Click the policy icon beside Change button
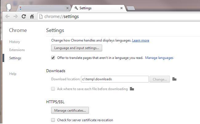The width and height of the screenshot is (200, 124). [x=174, y=79]
